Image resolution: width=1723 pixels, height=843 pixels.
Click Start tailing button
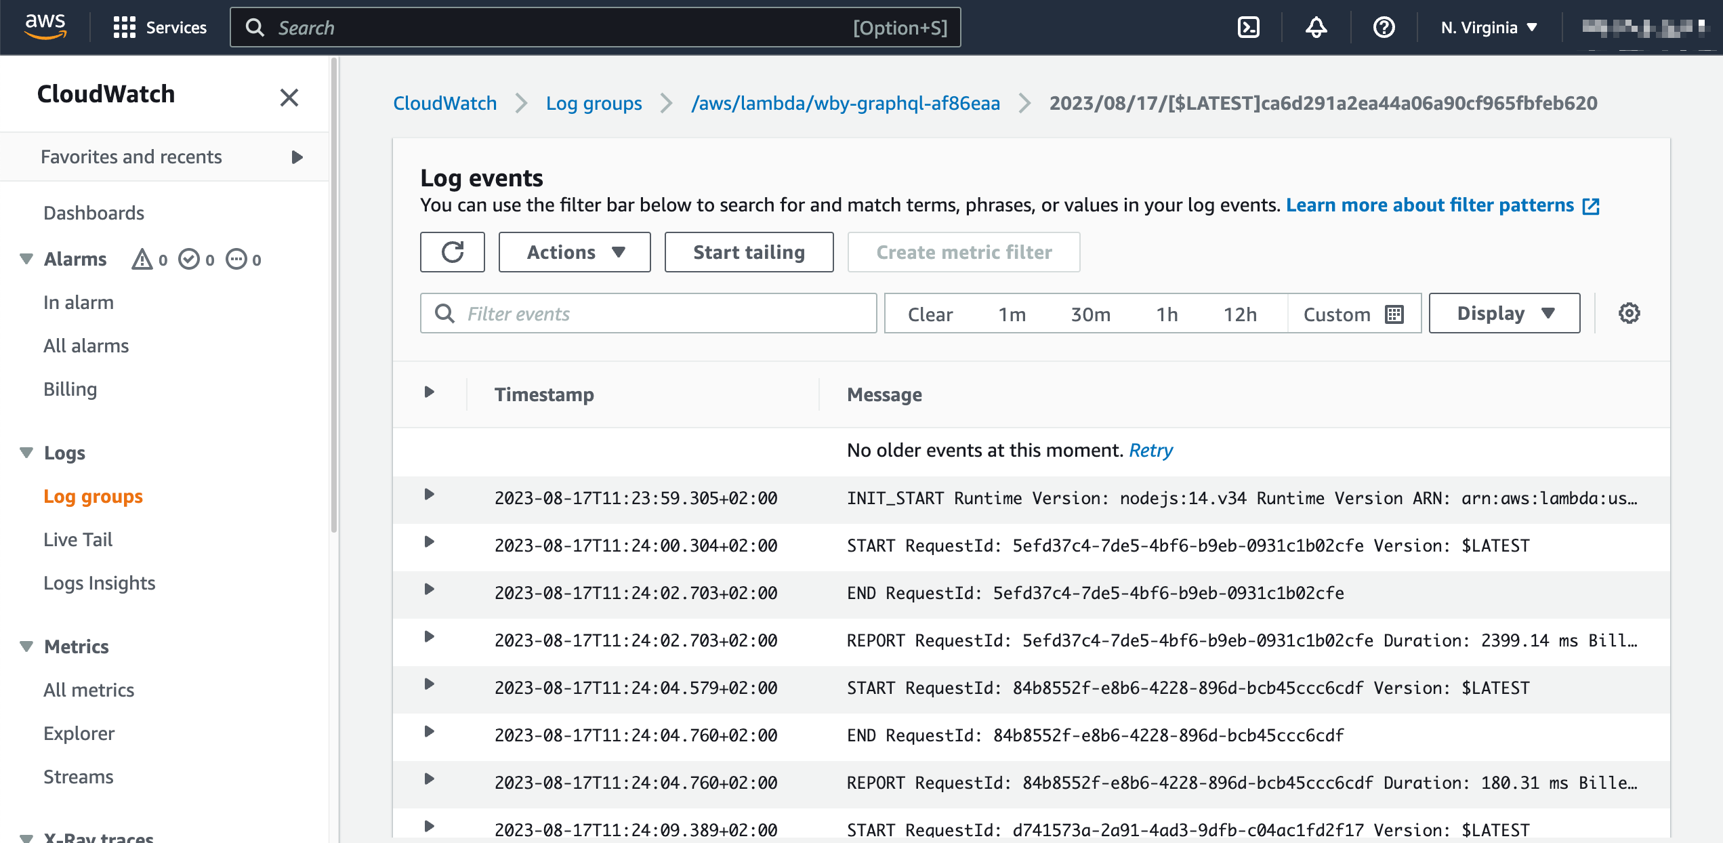pyautogui.click(x=749, y=252)
